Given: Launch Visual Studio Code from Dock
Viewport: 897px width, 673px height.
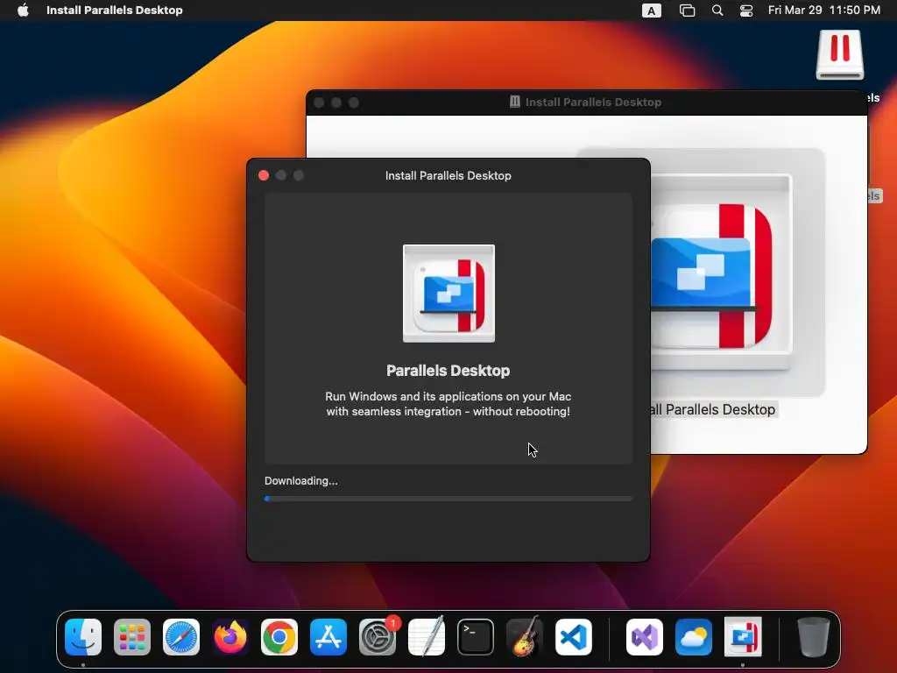Looking at the screenshot, I should coord(574,637).
